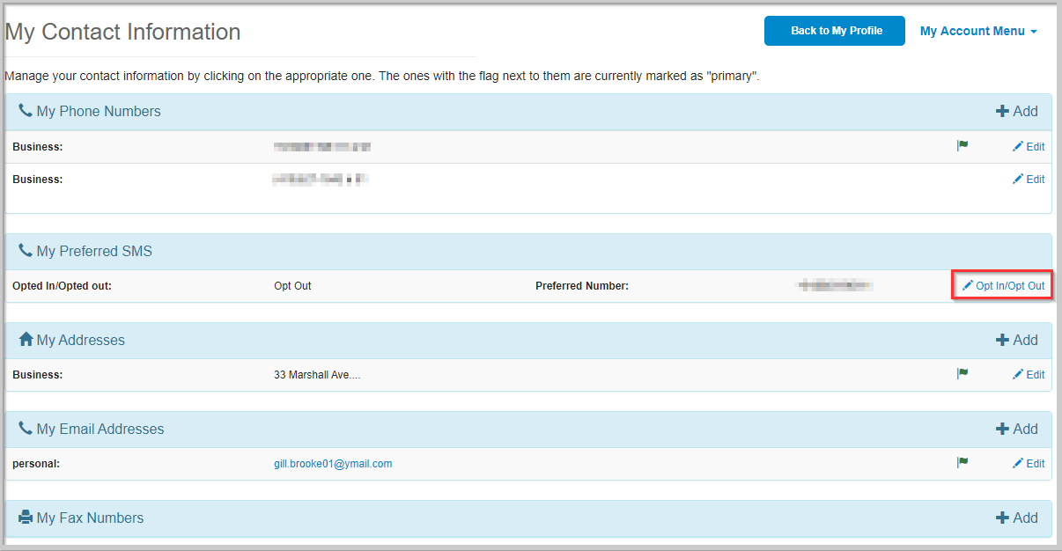Click the plus icon in My Email Addresses header
The image size is (1062, 551).
[1002, 429]
